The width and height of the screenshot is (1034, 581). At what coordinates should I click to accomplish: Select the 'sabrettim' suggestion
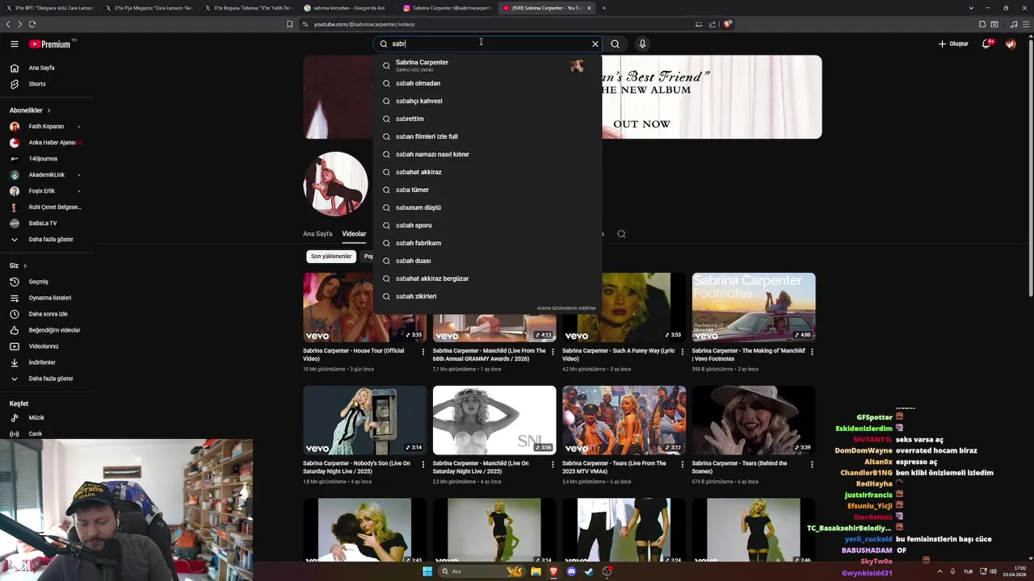coord(487,119)
